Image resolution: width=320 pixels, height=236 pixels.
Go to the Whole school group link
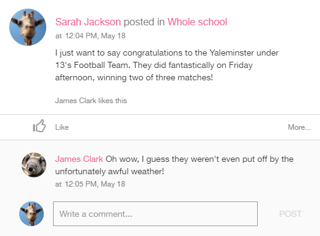[197, 22]
